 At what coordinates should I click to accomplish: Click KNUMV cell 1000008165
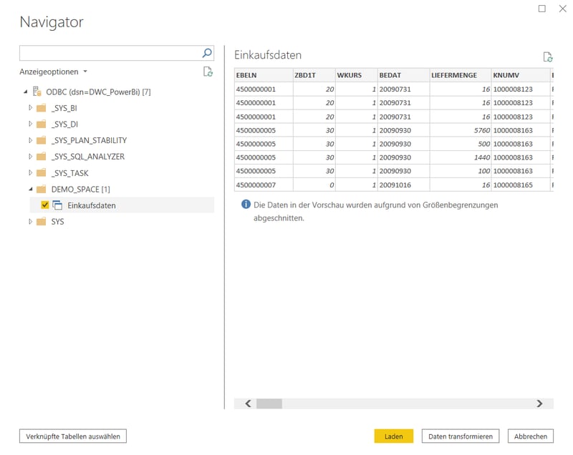[521, 185]
